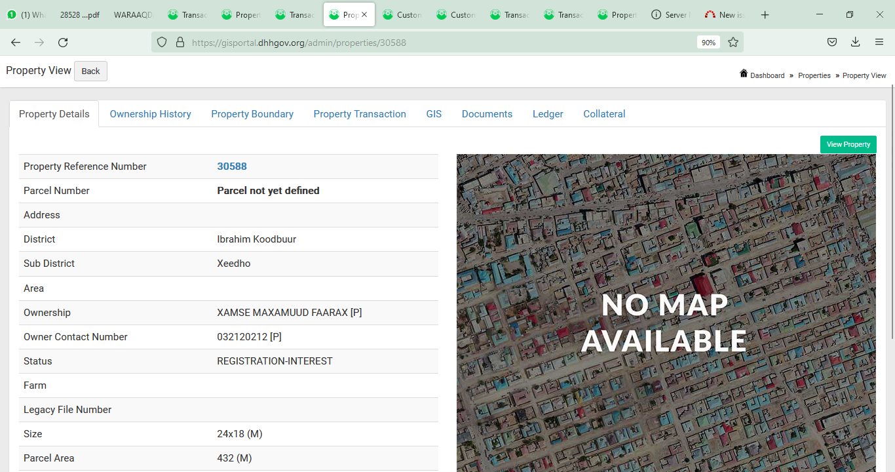Viewport: 895px width, 472px height.
Task: Switch to the 28528 pdf browser tab
Action: (x=79, y=14)
